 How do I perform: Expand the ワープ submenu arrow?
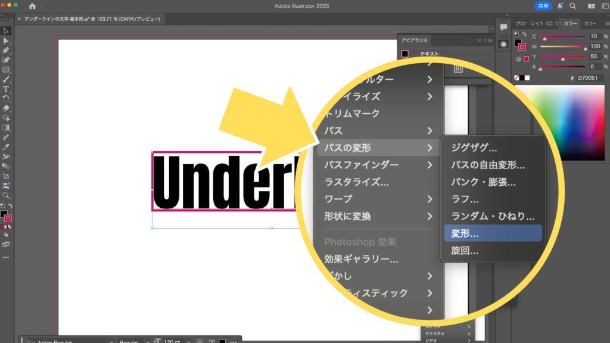coord(430,199)
